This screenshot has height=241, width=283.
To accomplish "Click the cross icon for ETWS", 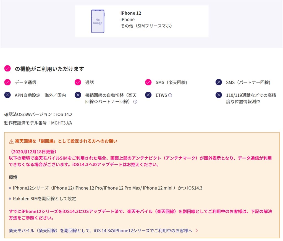I will (148, 95).
